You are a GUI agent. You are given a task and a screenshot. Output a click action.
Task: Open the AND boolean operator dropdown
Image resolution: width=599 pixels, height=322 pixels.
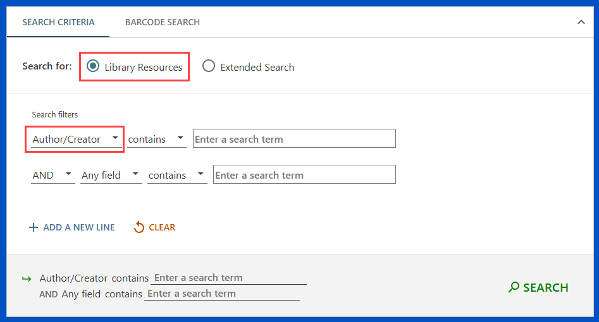(53, 175)
